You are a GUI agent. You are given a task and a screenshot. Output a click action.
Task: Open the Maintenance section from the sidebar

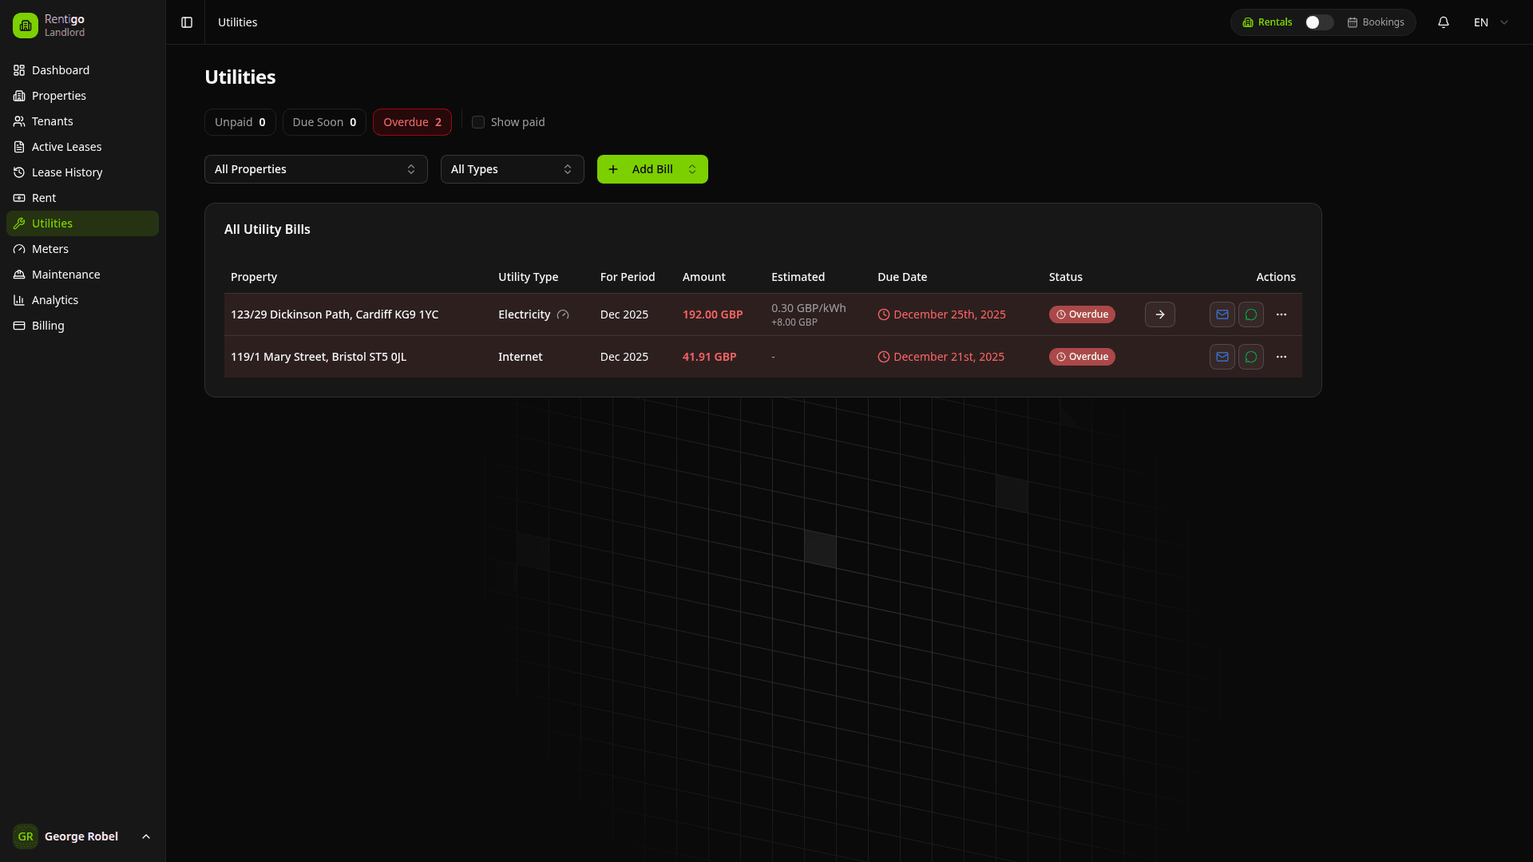(65, 274)
